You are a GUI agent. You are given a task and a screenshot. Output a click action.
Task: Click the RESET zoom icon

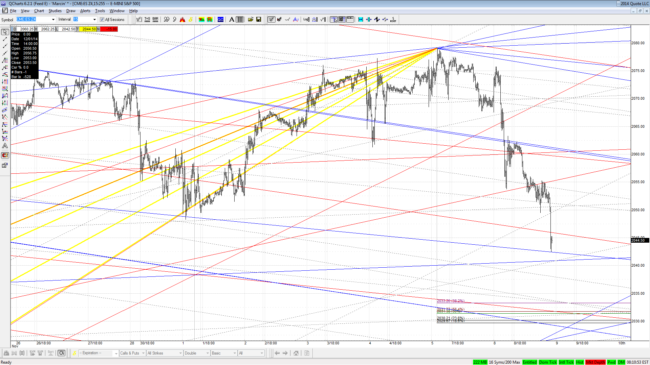pos(393,20)
